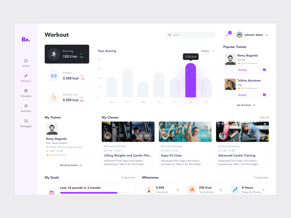
Task: Select the Sat bar in activity chart
Action: [x=191, y=80]
